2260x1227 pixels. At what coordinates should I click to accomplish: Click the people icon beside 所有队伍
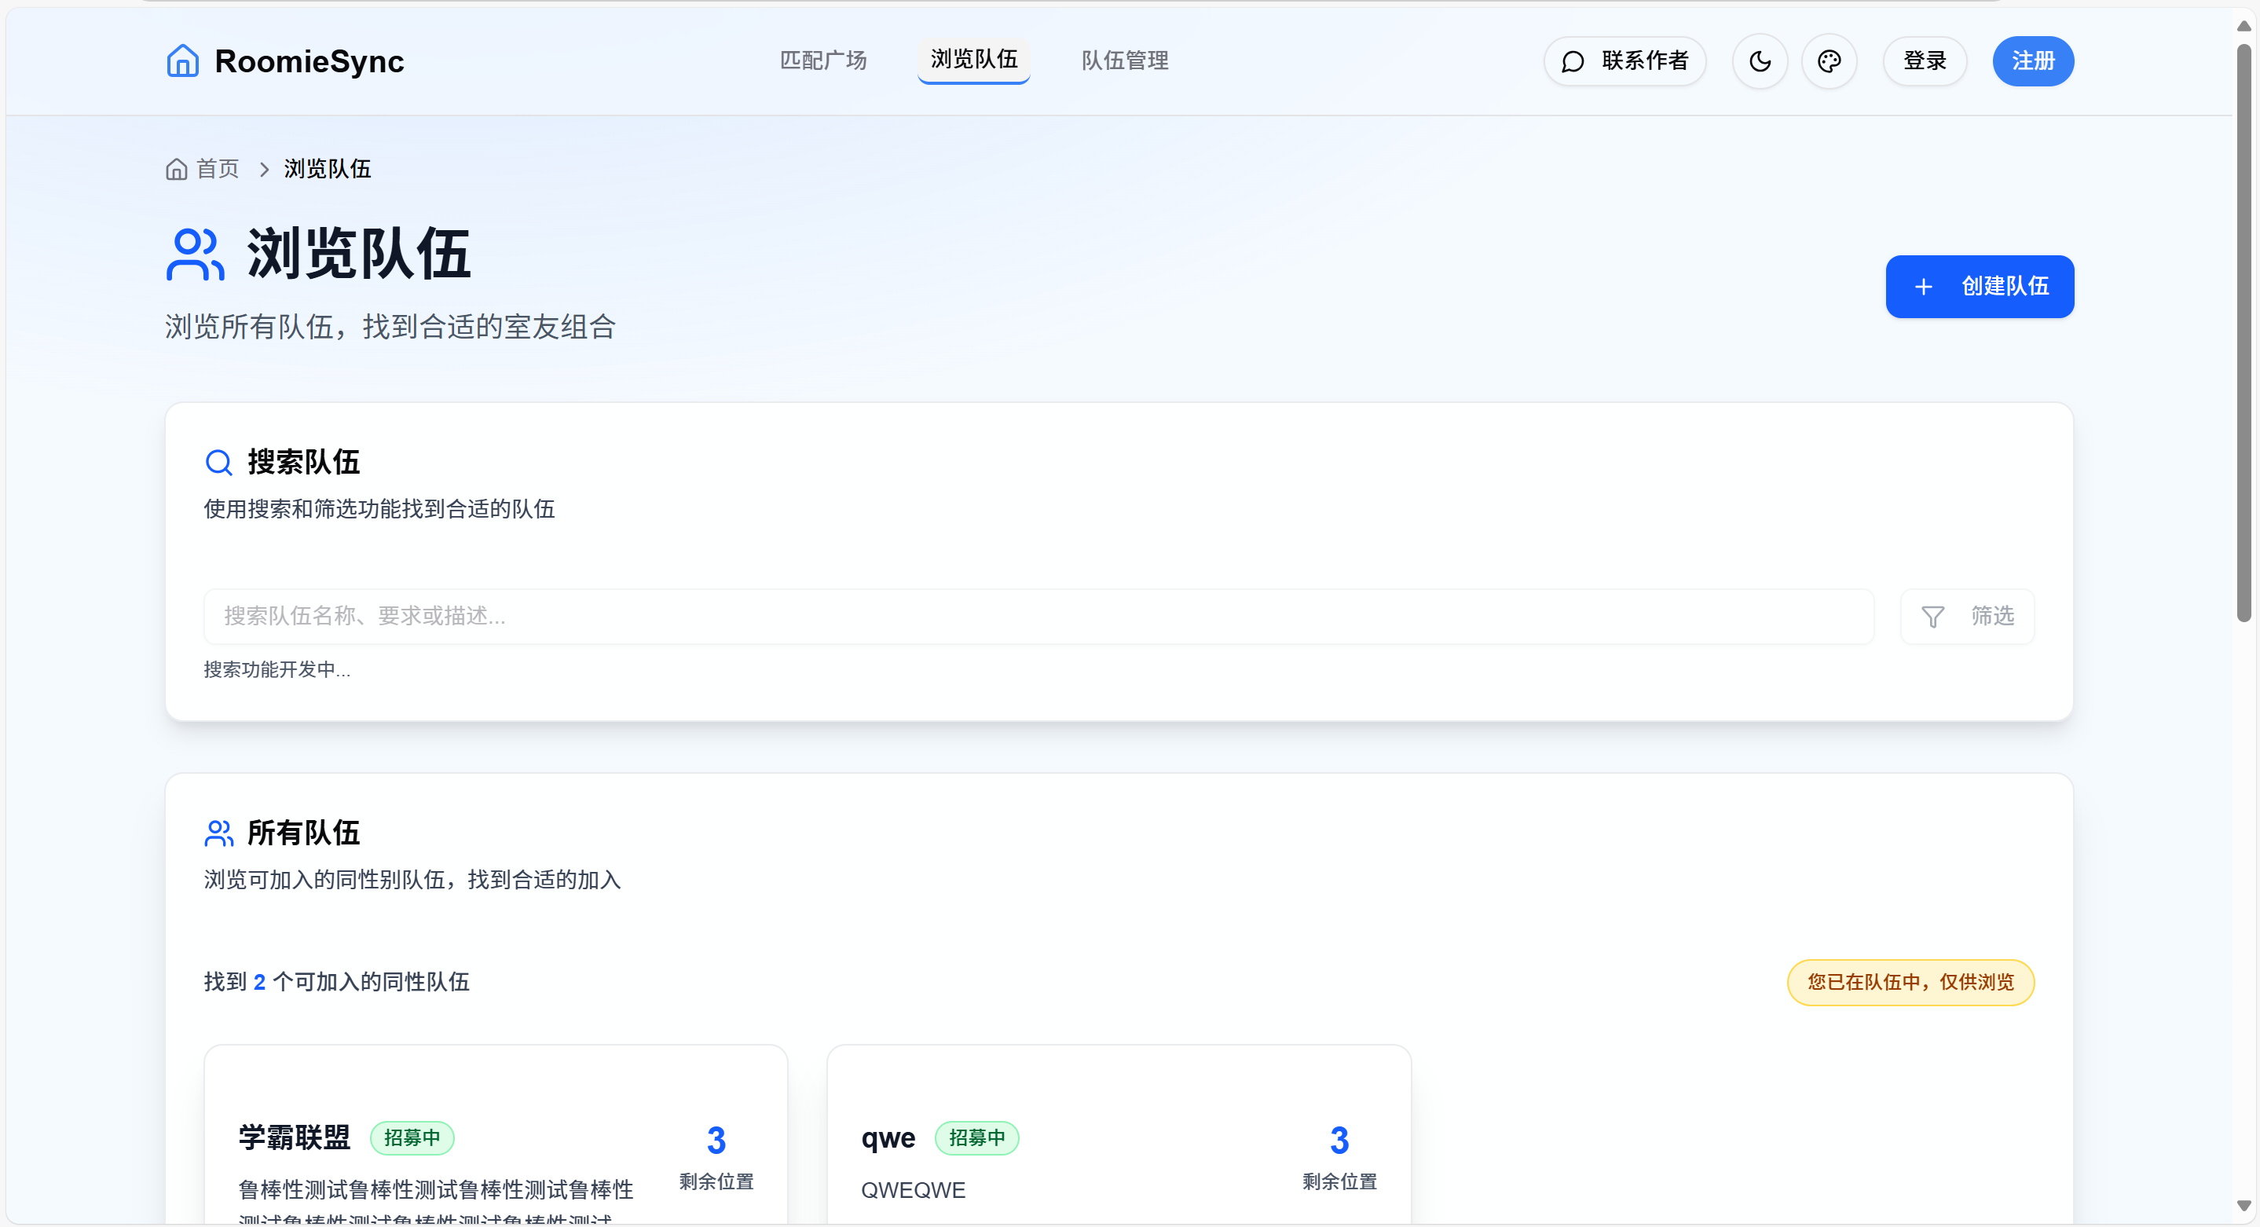point(218,833)
